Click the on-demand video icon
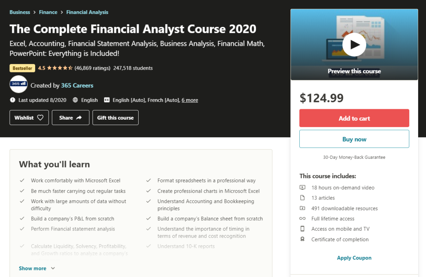Viewport: 426px width, 277px height. [x=303, y=188]
